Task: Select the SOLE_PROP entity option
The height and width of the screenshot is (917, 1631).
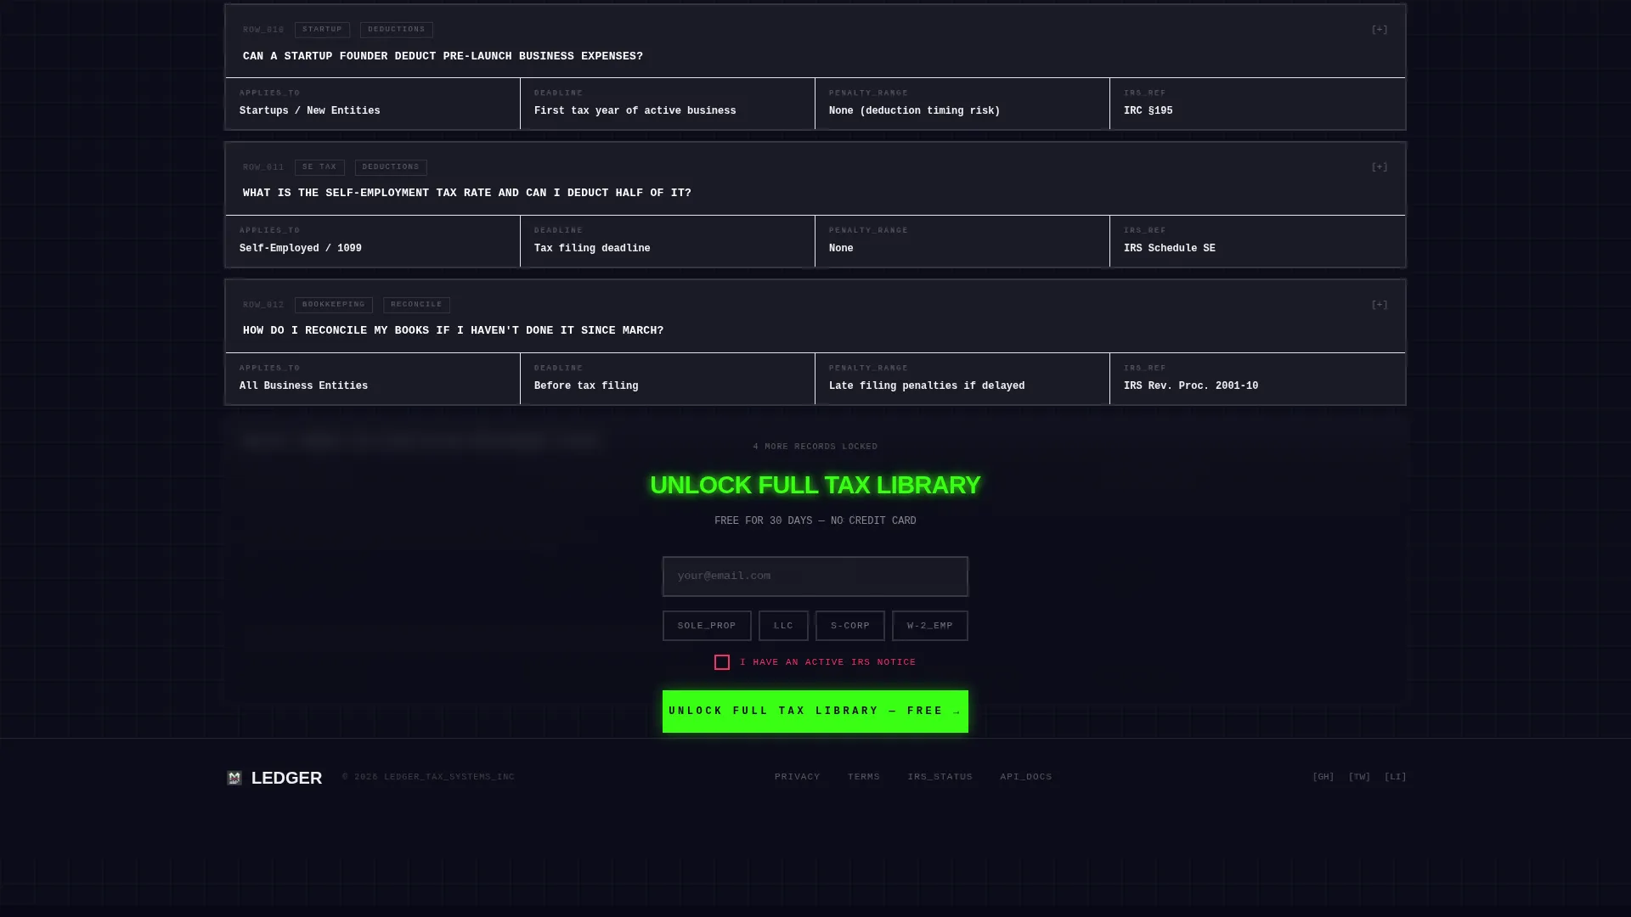Action: (x=707, y=626)
